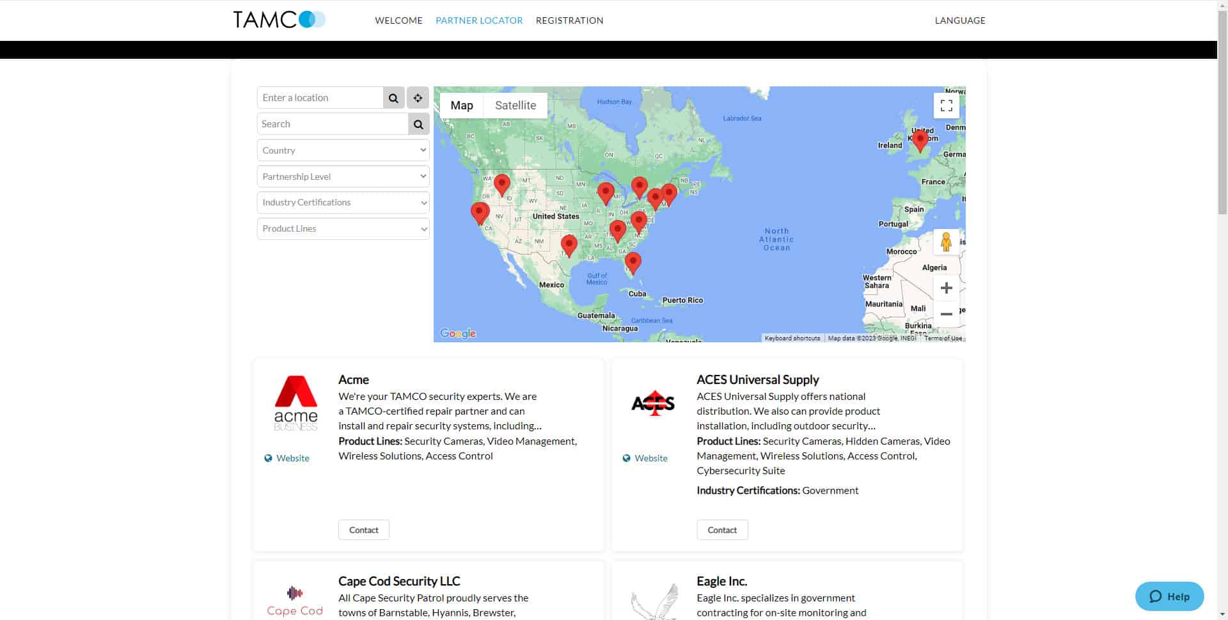Click the Enter a location field
1228x620 pixels.
[320, 98]
